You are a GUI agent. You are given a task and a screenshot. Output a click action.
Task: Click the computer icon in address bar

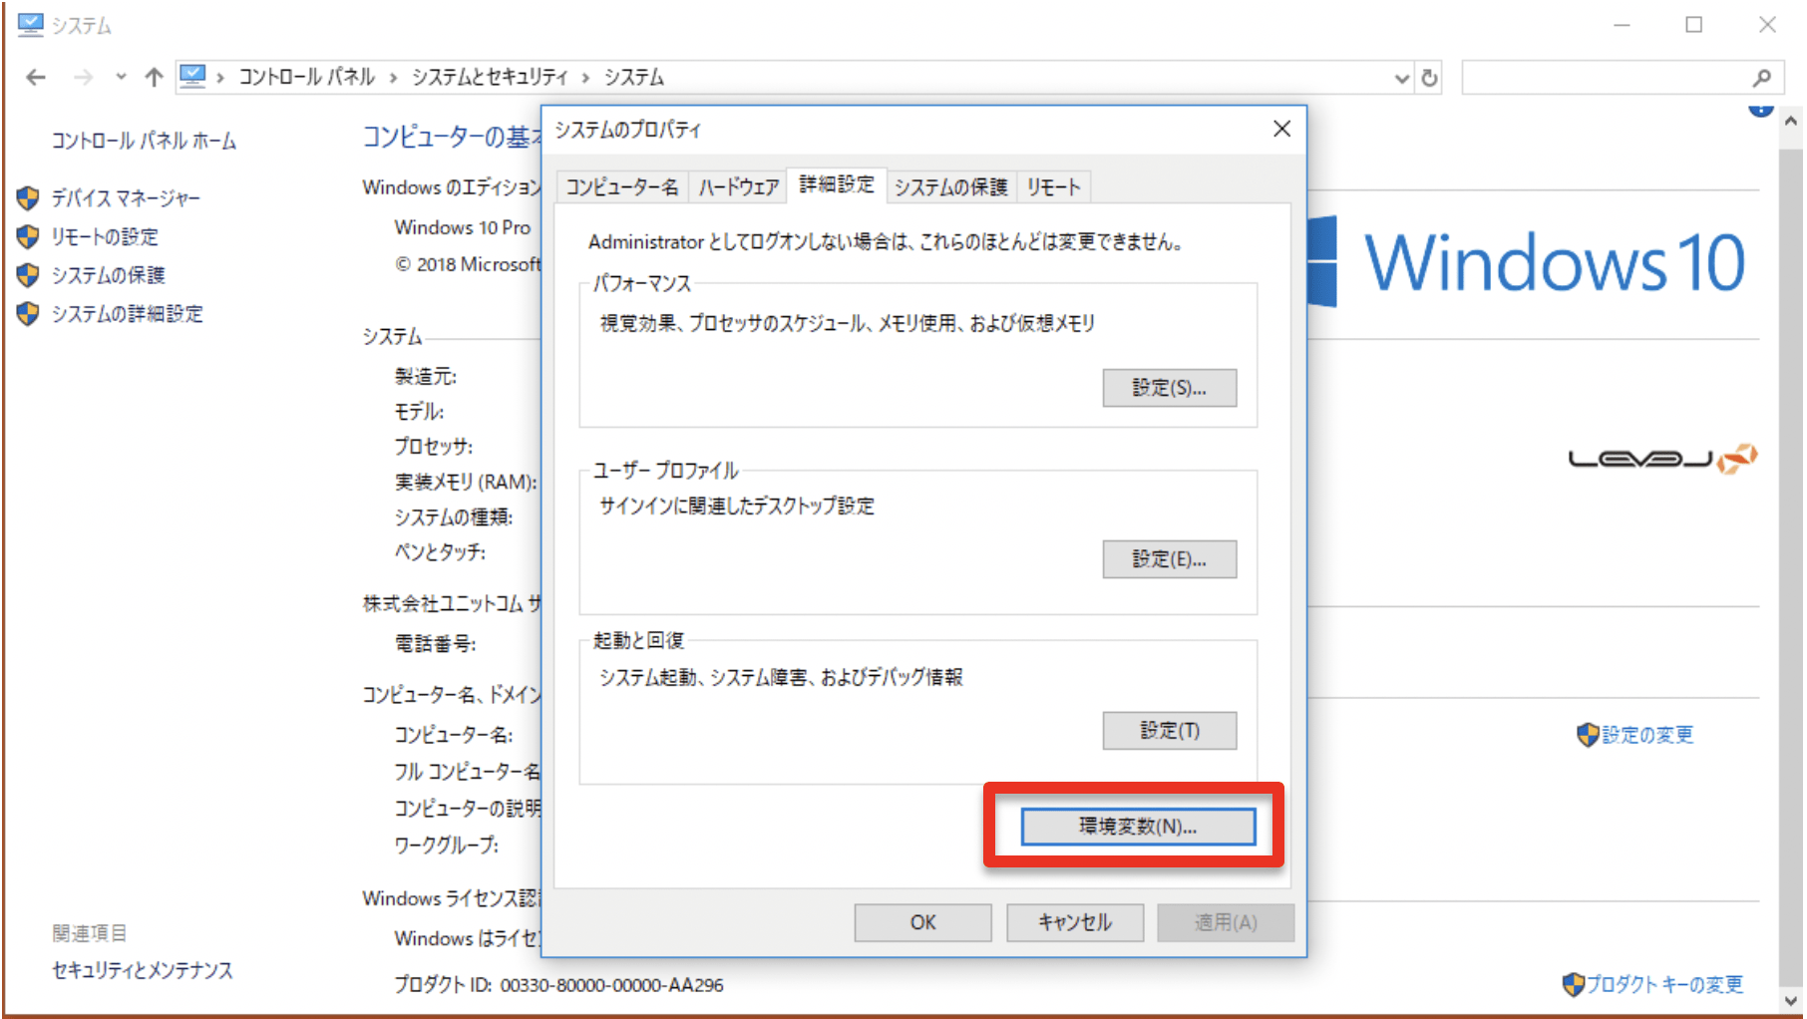tap(192, 76)
